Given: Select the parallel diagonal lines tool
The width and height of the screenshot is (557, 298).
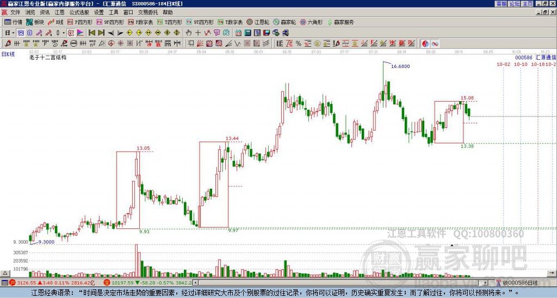Looking at the screenshot, I should coord(265,44).
